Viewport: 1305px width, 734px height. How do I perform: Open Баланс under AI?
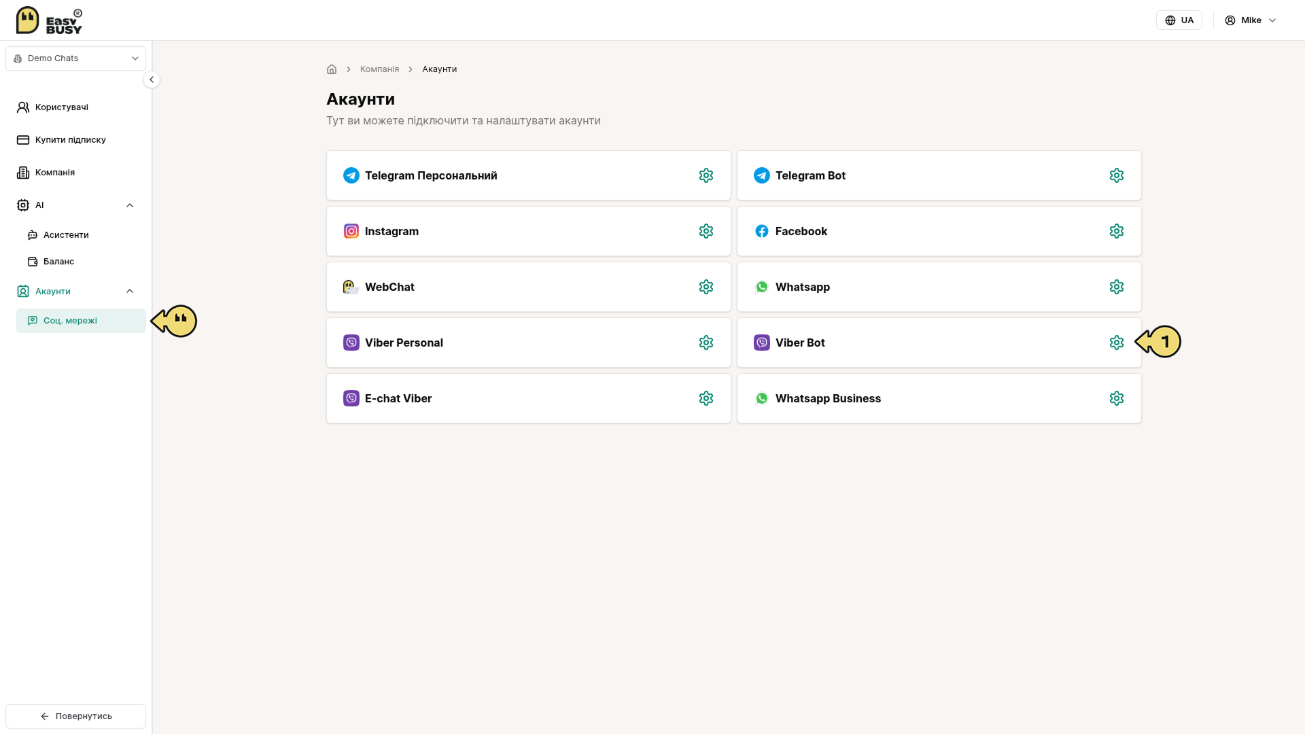tap(81, 262)
